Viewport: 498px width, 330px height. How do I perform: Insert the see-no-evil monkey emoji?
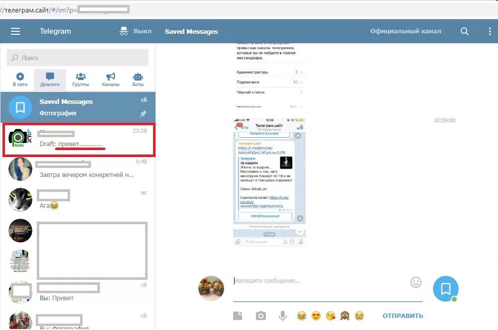(345, 316)
